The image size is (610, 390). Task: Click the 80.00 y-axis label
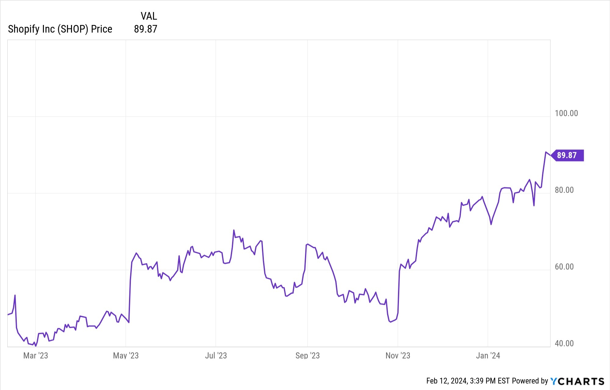pyautogui.click(x=564, y=190)
